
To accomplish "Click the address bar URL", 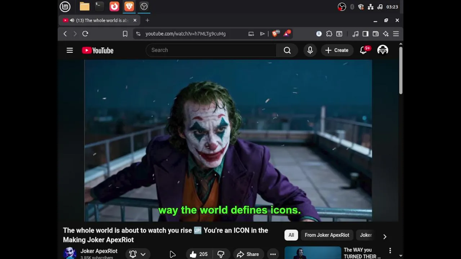I will pos(185,34).
